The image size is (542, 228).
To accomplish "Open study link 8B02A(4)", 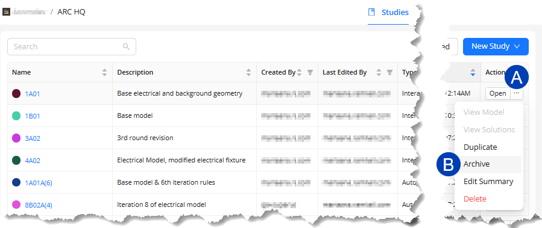I will pyautogui.click(x=39, y=205).
